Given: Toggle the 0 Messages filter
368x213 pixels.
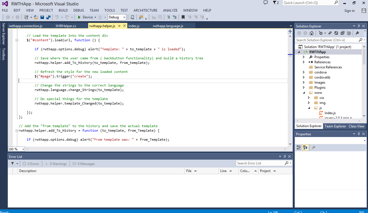Looking at the screenshot, I should pyautogui.click(x=83, y=164).
